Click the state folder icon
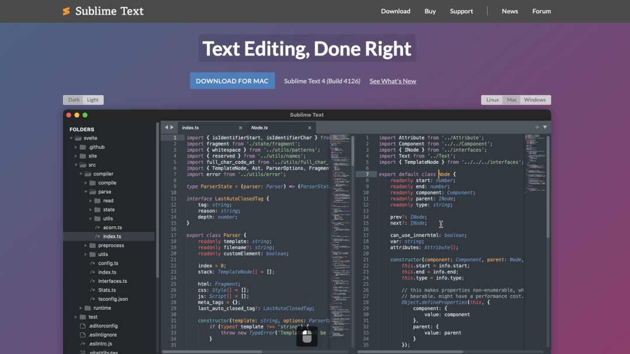Viewport: 630px width, 354px height. [x=97, y=210]
